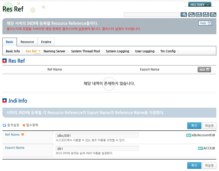Focus the search input field at top
The width and height of the screenshot is (219, 171).
152,15
